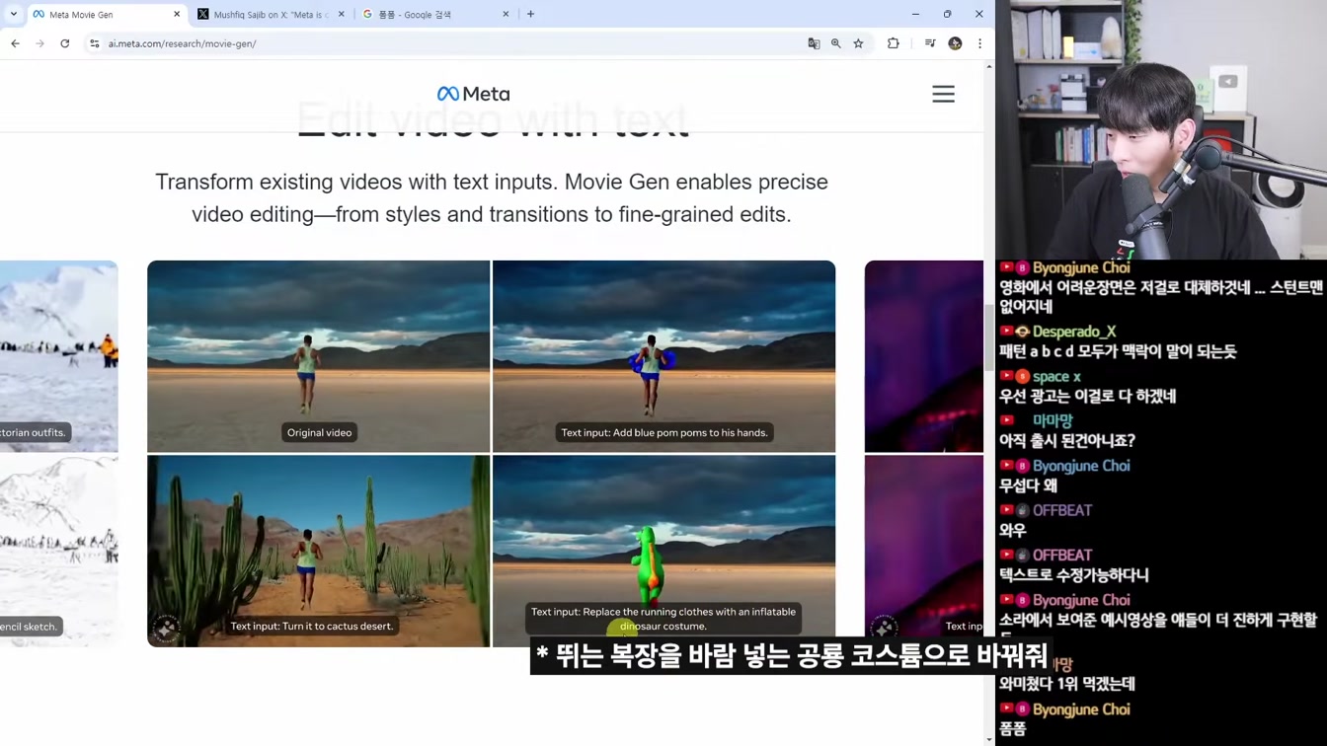Expand the tab search dropdown arrow
The width and height of the screenshot is (1327, 746).
coord(13,14)
